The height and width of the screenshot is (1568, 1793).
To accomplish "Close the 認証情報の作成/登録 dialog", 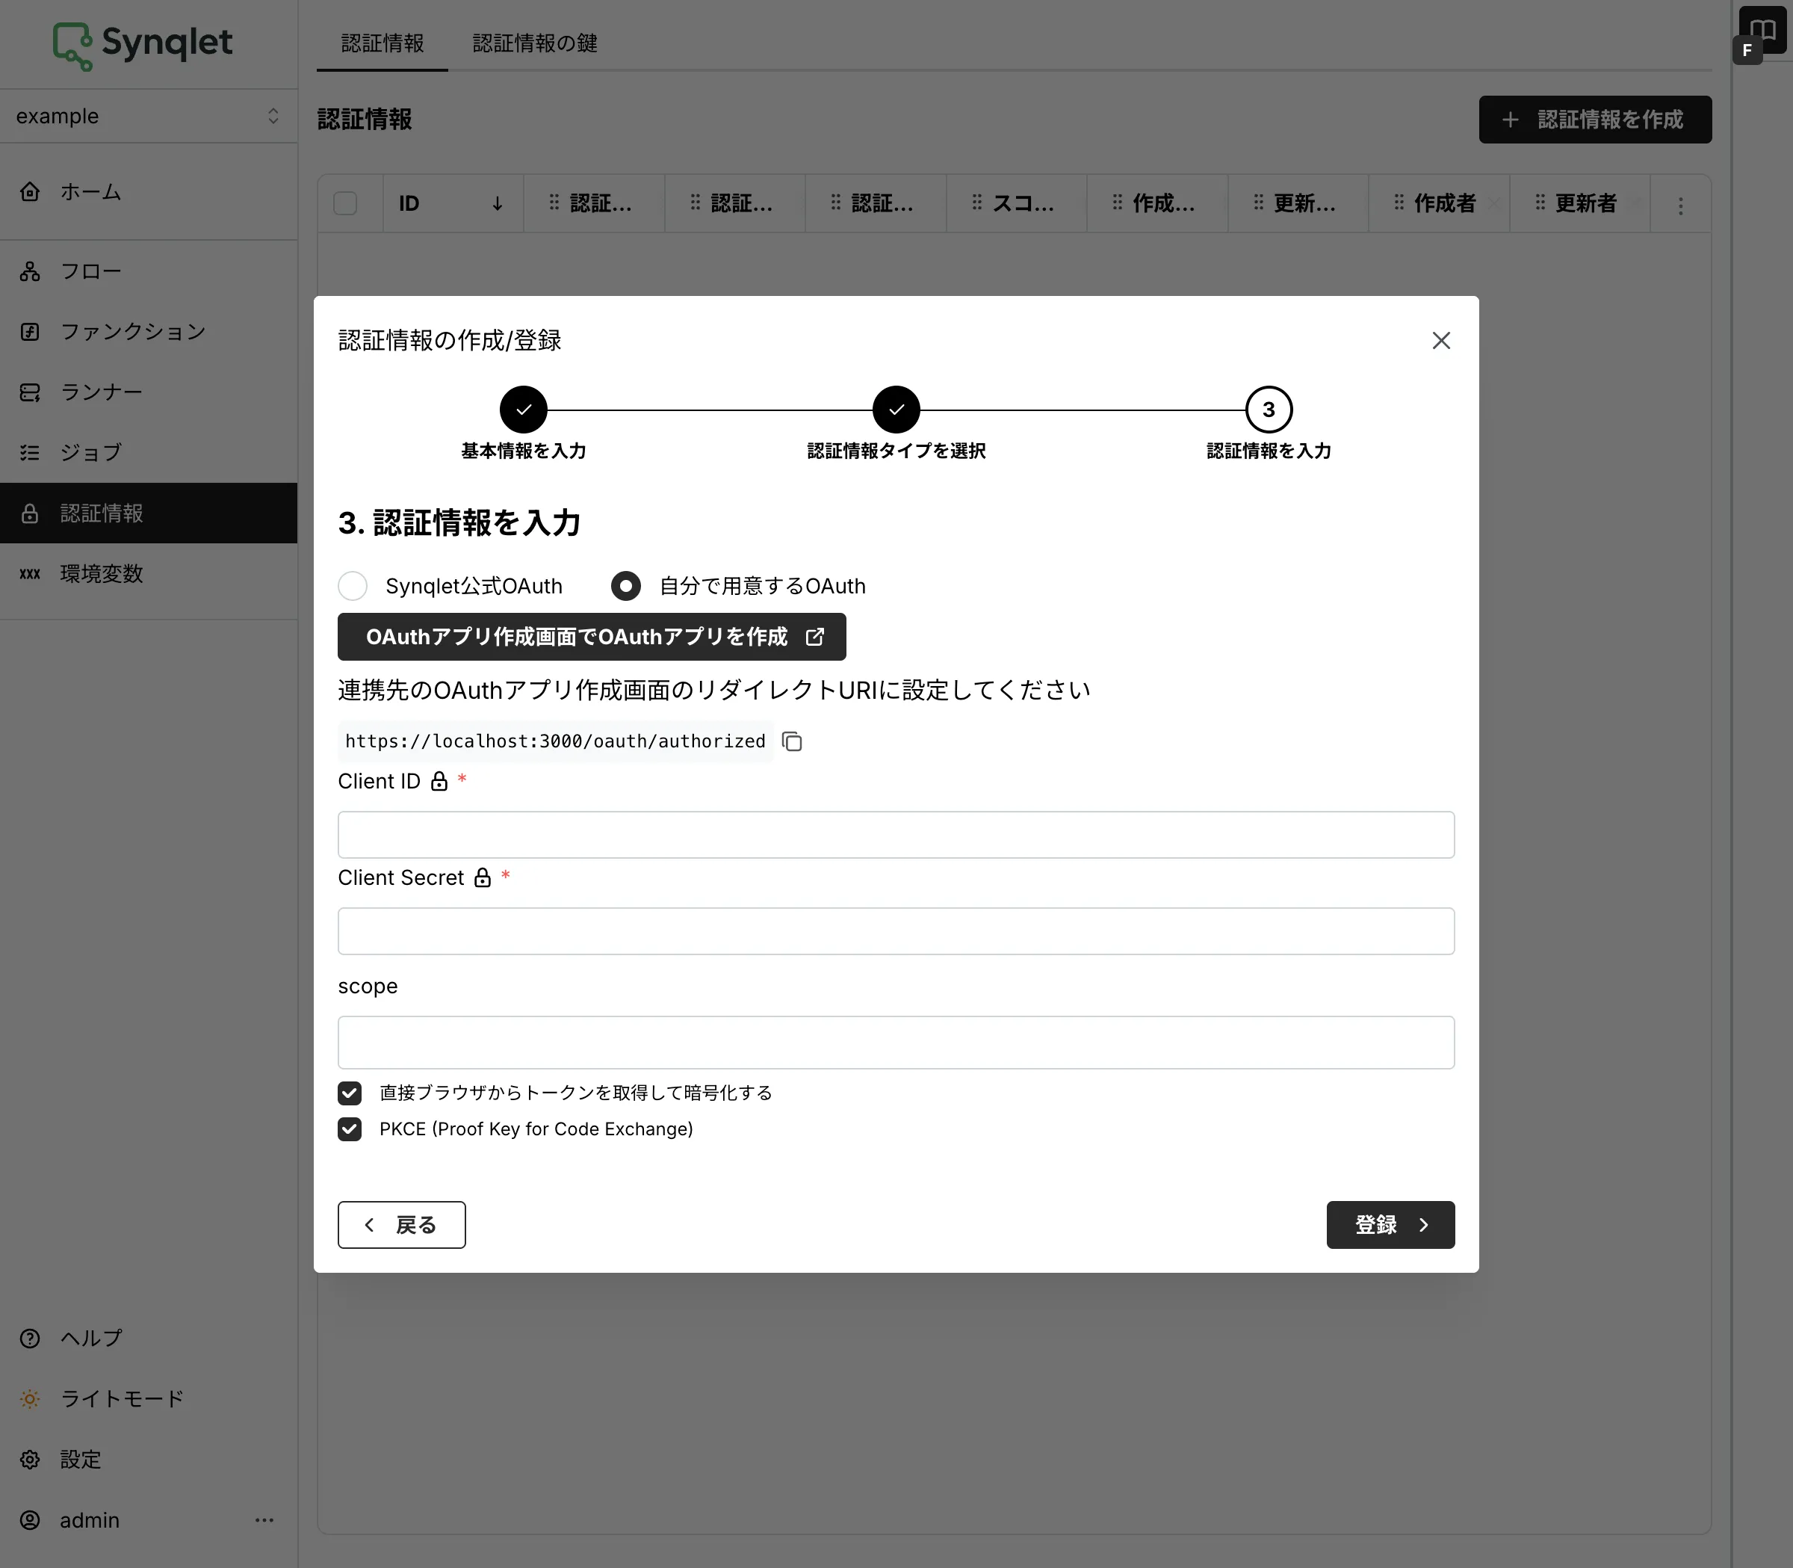I will [1441, 340].
